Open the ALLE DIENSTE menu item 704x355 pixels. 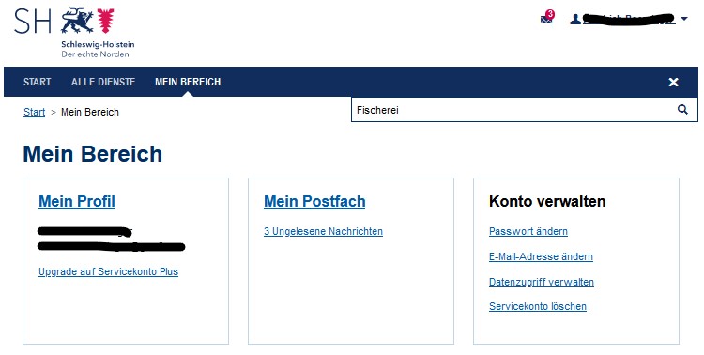(103, 82)
